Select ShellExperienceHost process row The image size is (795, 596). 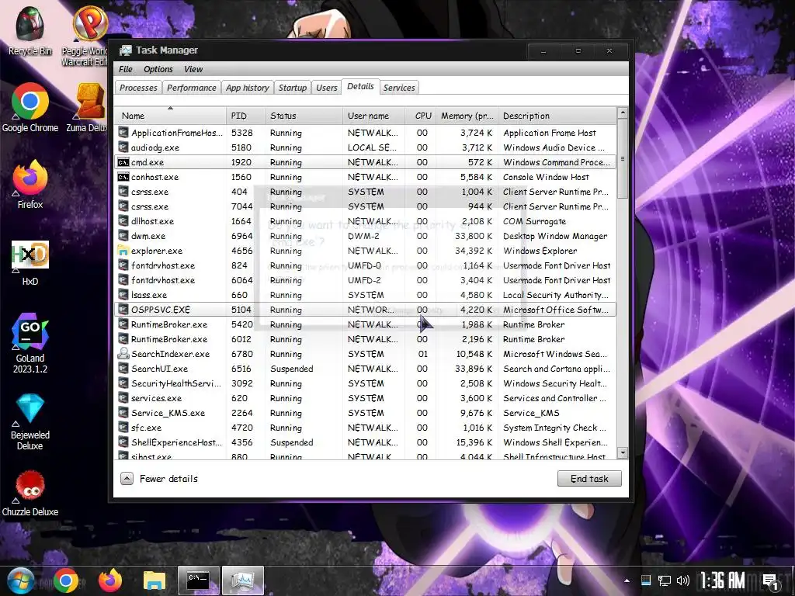tap(366, 442)
